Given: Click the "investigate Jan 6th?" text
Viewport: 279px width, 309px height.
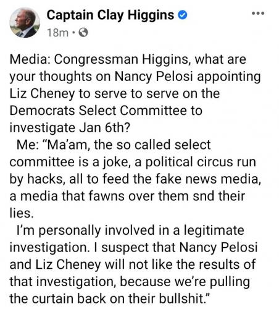Looking at the screenshot, I should [70, 128].
